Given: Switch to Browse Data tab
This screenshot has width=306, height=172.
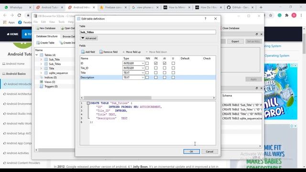Looking at the screenshot, I should coord(68,36).
